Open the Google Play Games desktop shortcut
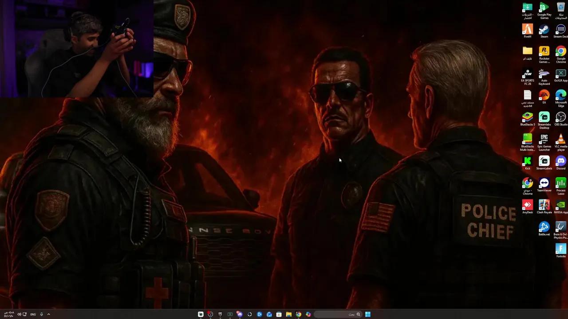The image size is (568, 319). pyautogui.click(x=544, y=11)
